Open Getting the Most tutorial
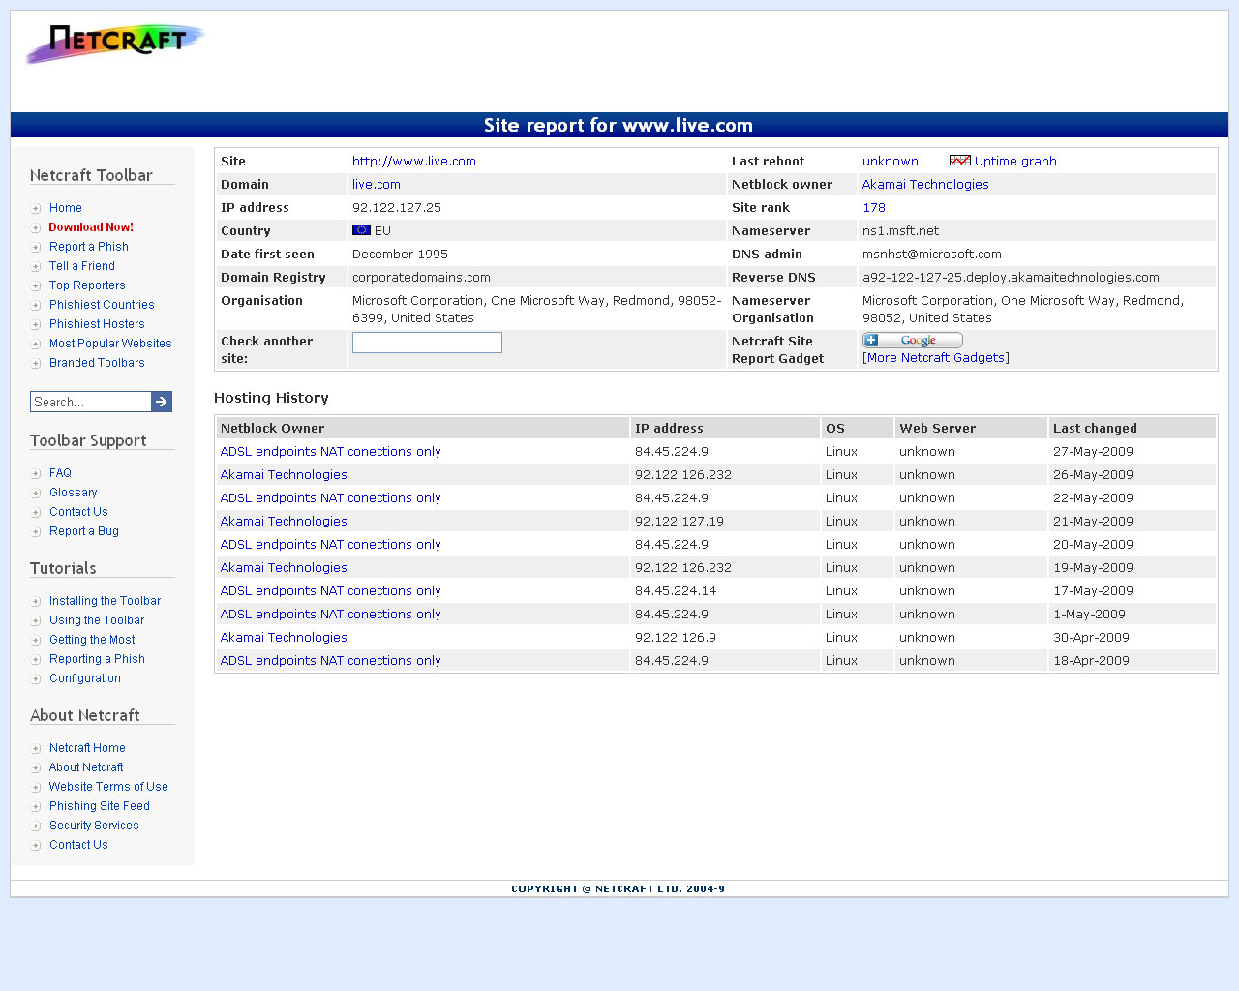The image size is (1239, 991). click(x=92, y=640)
